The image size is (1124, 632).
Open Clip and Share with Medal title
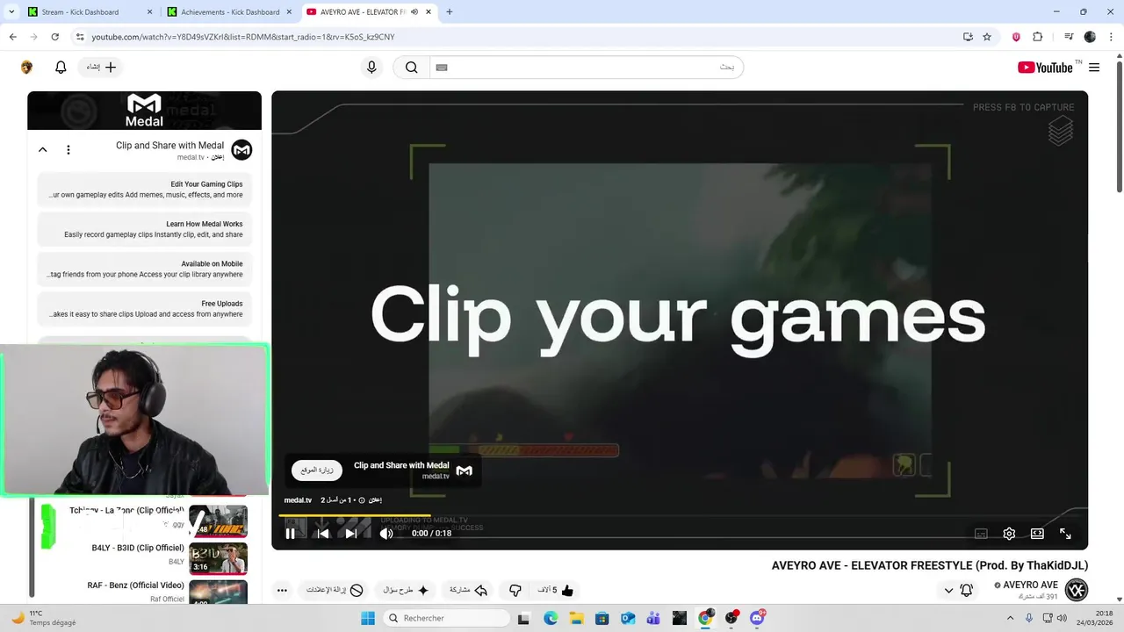tap(169, 146)
